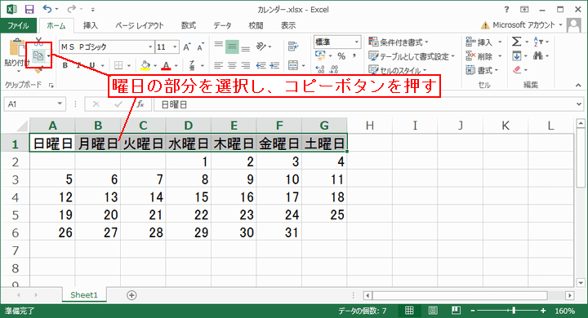
Task: Click the Cut scissors icon
Action: [x=38, y=42]
